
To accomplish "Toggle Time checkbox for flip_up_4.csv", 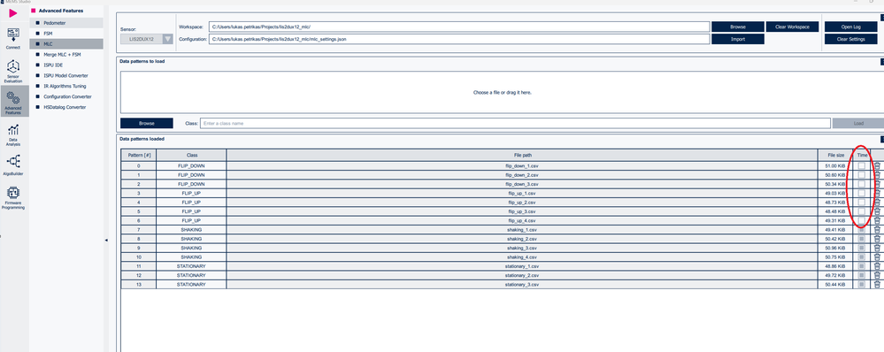I will pos(862,221).
